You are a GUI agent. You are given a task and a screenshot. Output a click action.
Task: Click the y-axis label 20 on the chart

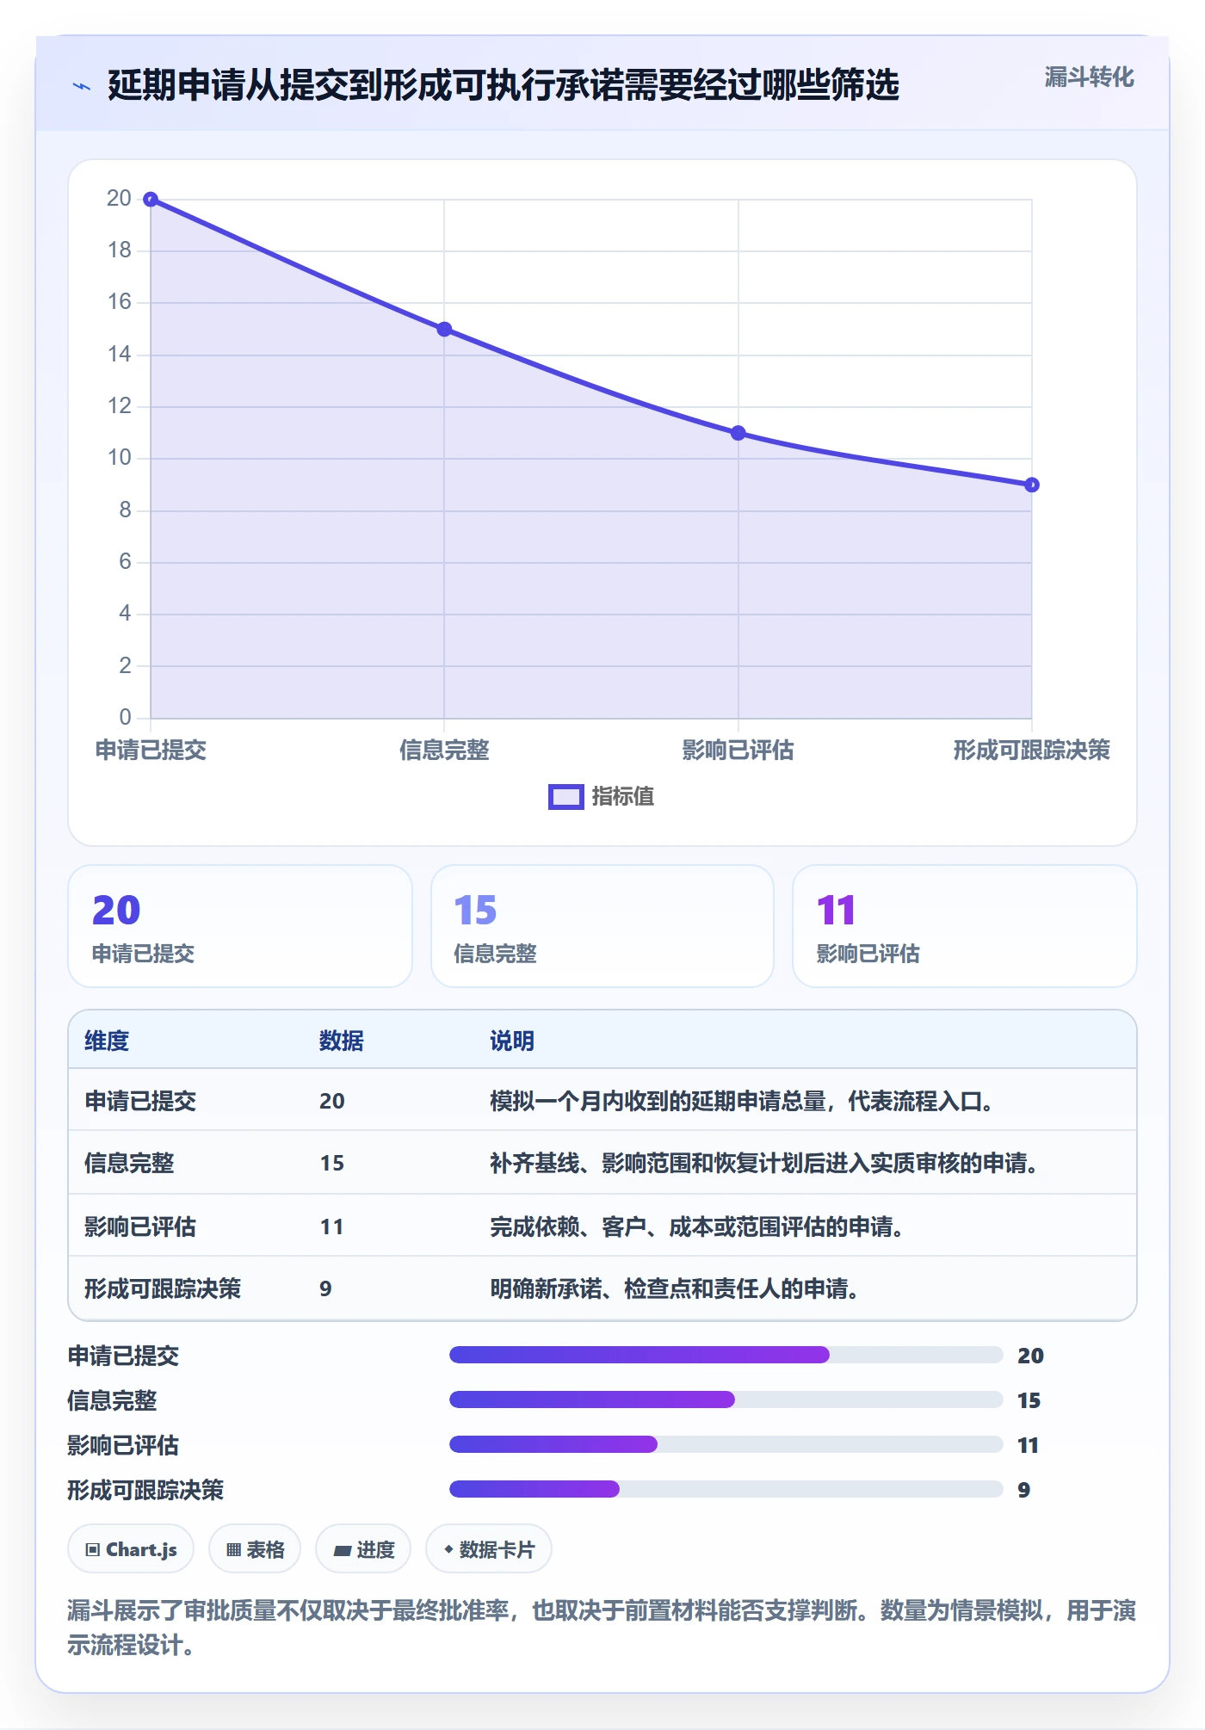(x=119, y=198)
